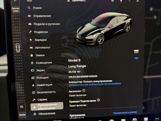Tap the Компьютер: Полного самоуправления text
The width and height of the screenshot is (161, 121).
[90, 81]
